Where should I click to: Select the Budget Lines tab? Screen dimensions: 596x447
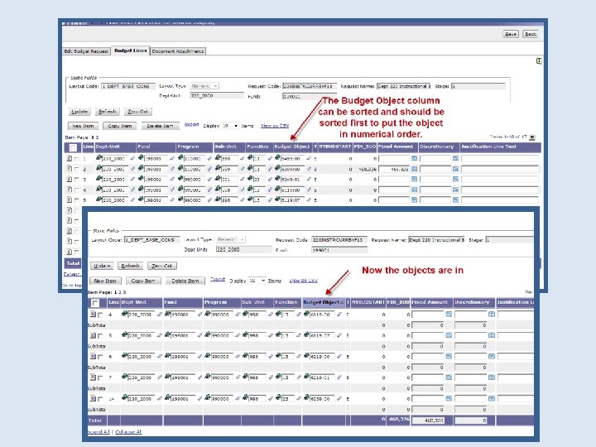pos(131,50)
